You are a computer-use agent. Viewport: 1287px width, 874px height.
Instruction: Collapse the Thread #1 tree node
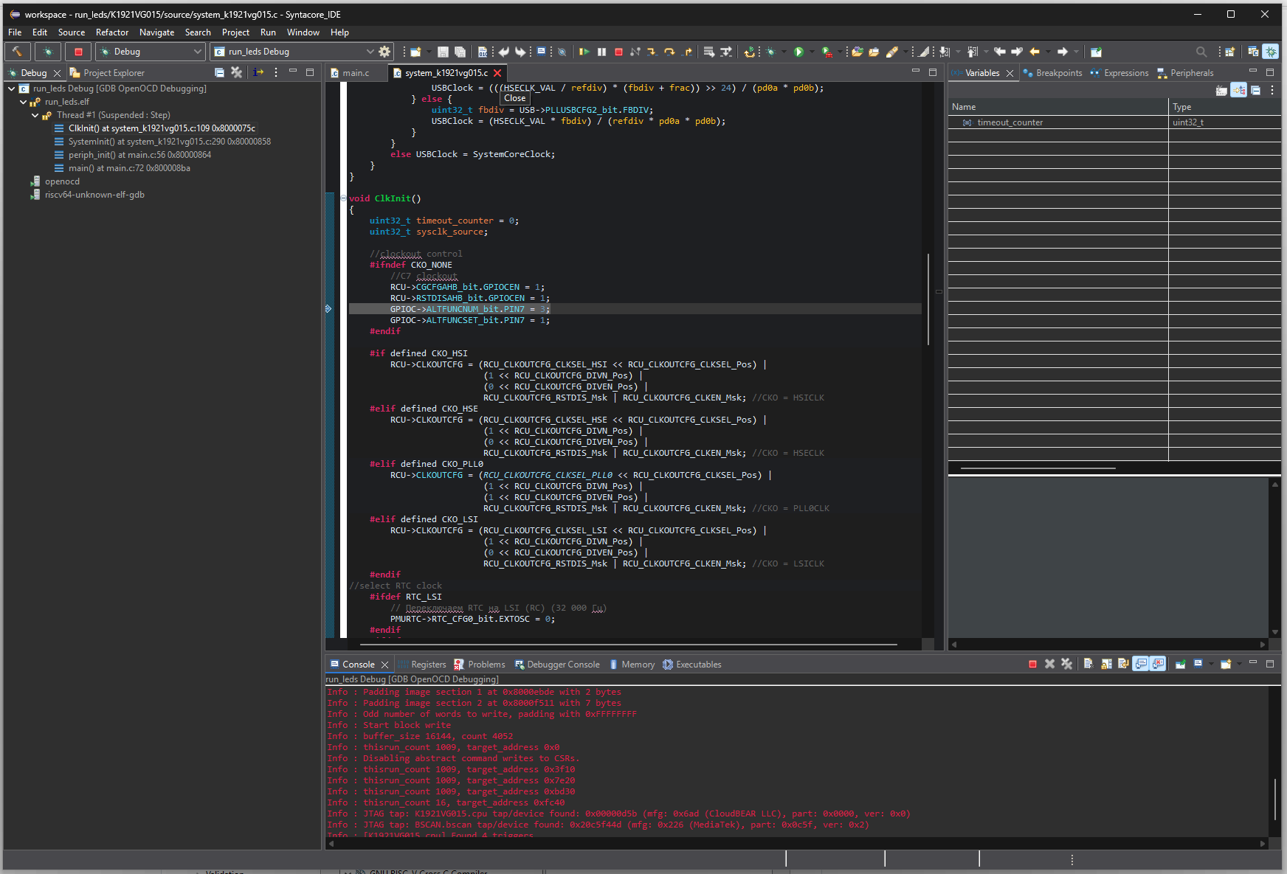pyautogui.click(x=35, y=115)
